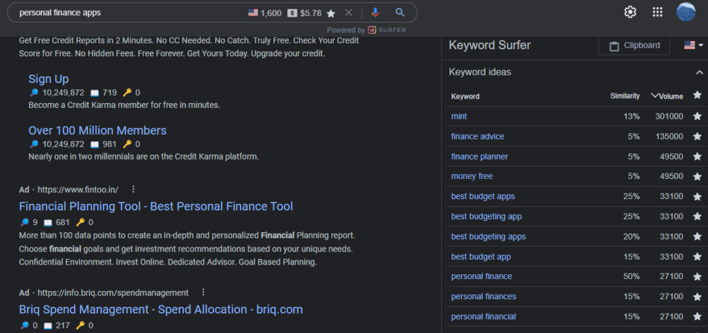The width and height of the screenshot is (708, 333).
Task: Open the country flag dropdown in Keyword Surfer
Action: point(694,45)
